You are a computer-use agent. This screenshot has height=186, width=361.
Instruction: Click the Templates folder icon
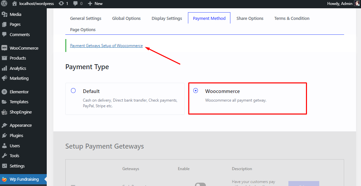coord(4,102)
